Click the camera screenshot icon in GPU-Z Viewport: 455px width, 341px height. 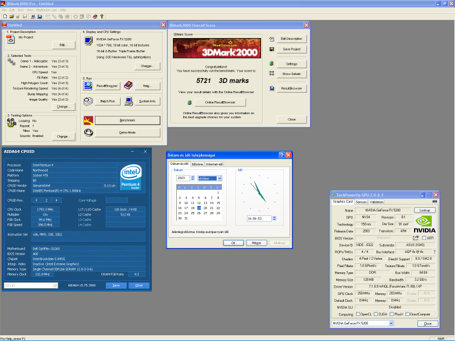[435, 202]
